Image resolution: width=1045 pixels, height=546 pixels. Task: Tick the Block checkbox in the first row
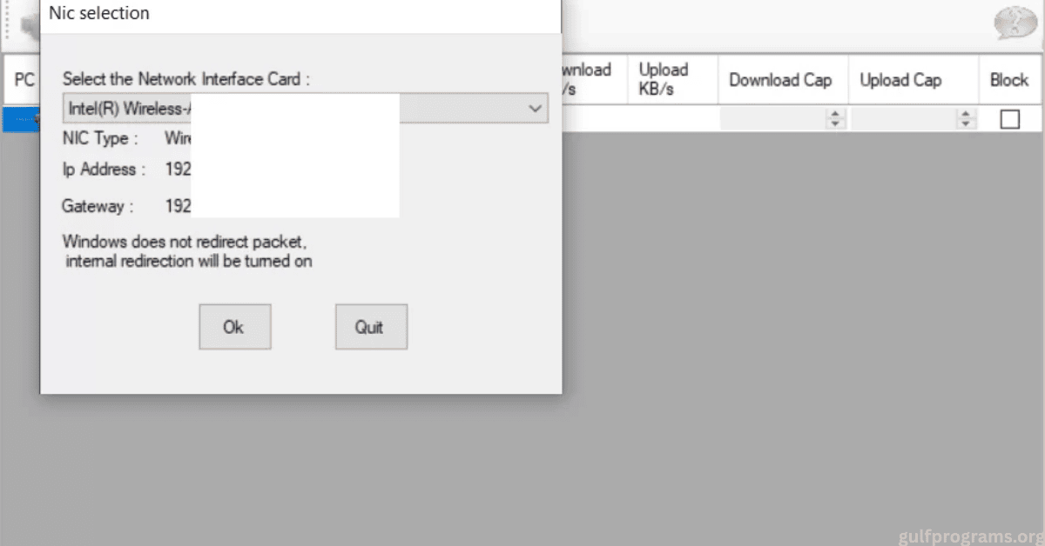point(1009,119)
